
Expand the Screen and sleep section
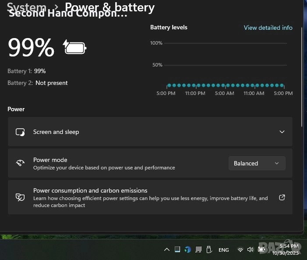coord(282,132)
